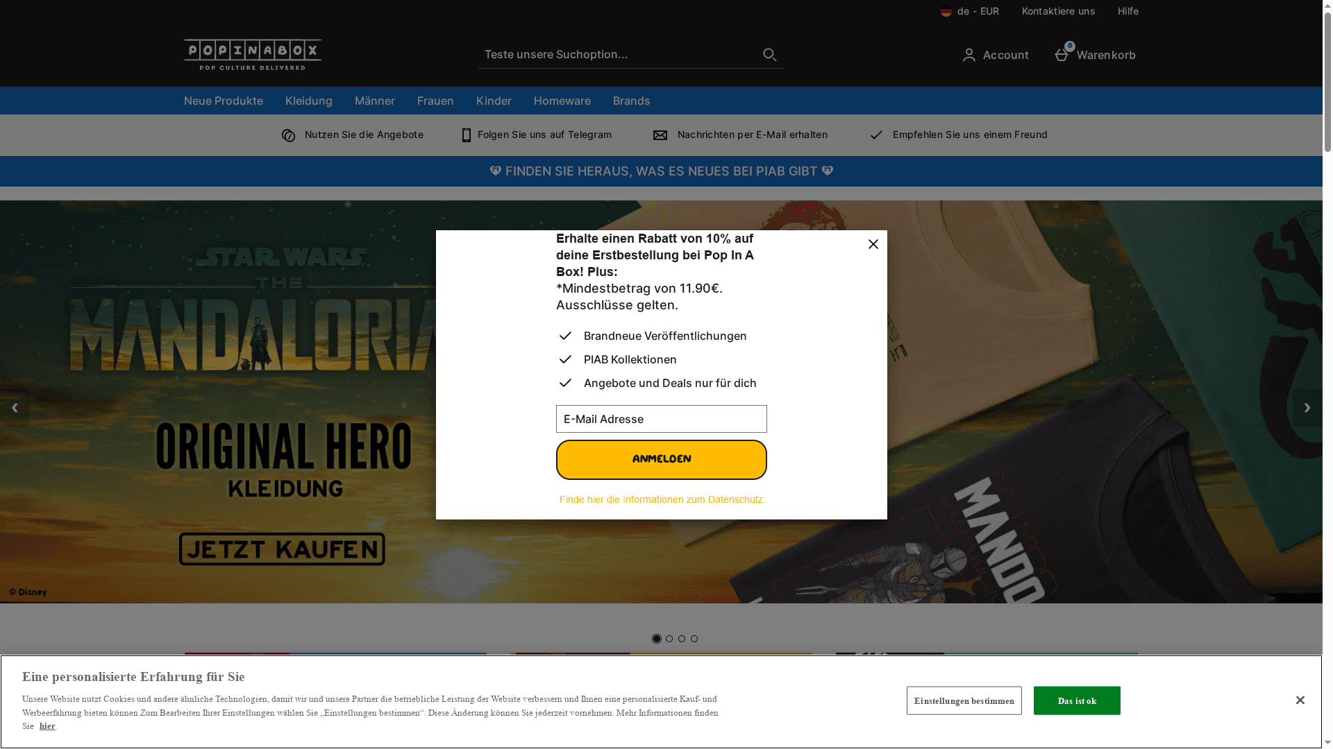The width and height of the screenshot is (1333, 749).
Task: Click the Pop In A Box logo
Action: click(252, 54)
